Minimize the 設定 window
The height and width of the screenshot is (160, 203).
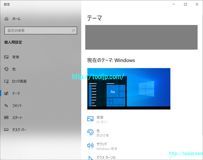tap(174, 4)
